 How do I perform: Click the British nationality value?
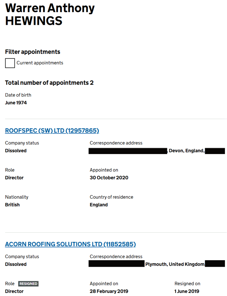click(x=12, y=205)
